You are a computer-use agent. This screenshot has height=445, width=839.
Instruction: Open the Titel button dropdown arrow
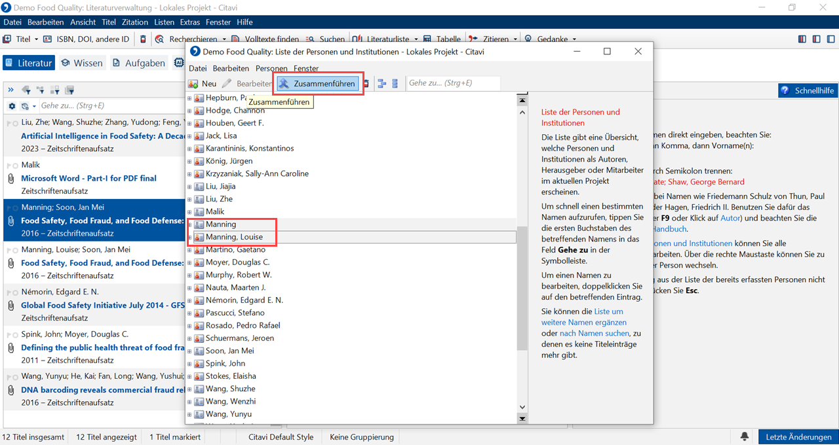37,39
